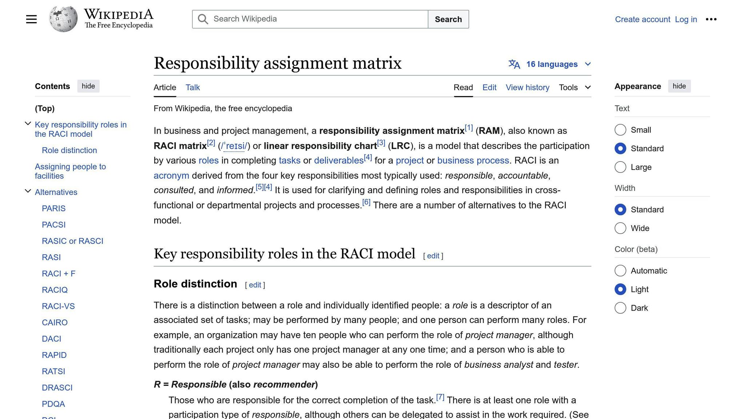This screenshot has height=419, width=745.
Task: Click the Search button
Action: point(448,19)
